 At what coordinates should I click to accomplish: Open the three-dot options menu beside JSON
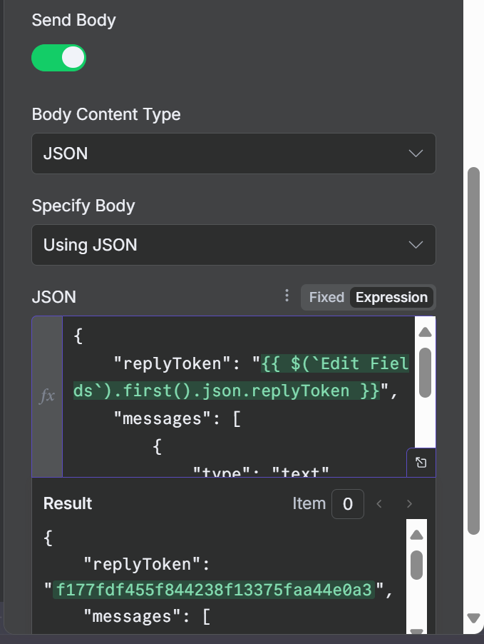(x=287, y=296)
